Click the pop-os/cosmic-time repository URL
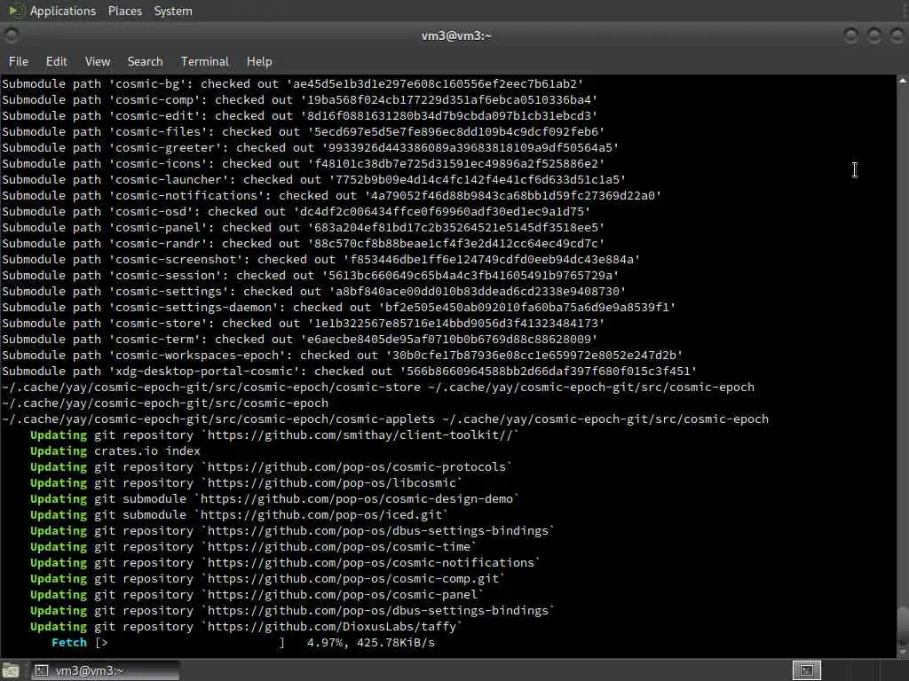The height and width of the screenshot is (681, 909). tap(338, 546)
